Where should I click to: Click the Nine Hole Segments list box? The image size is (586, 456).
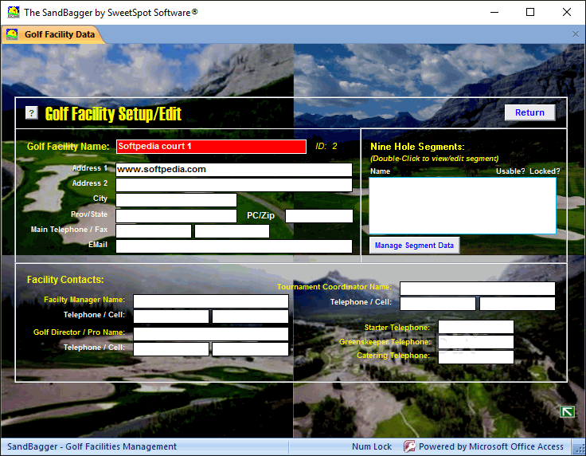463,206
